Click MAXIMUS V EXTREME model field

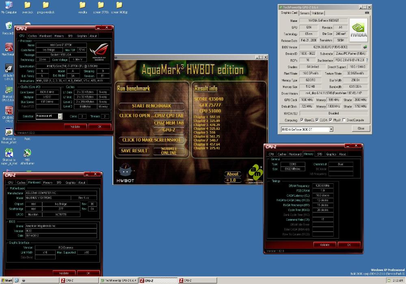[48, 198]
